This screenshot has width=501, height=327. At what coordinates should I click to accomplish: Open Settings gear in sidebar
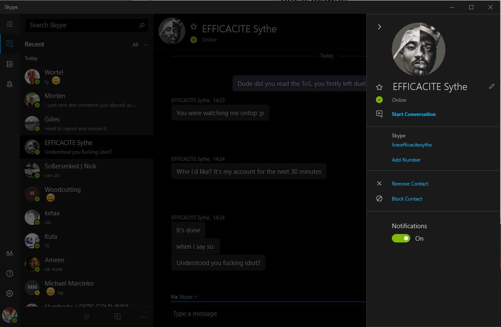10,294
